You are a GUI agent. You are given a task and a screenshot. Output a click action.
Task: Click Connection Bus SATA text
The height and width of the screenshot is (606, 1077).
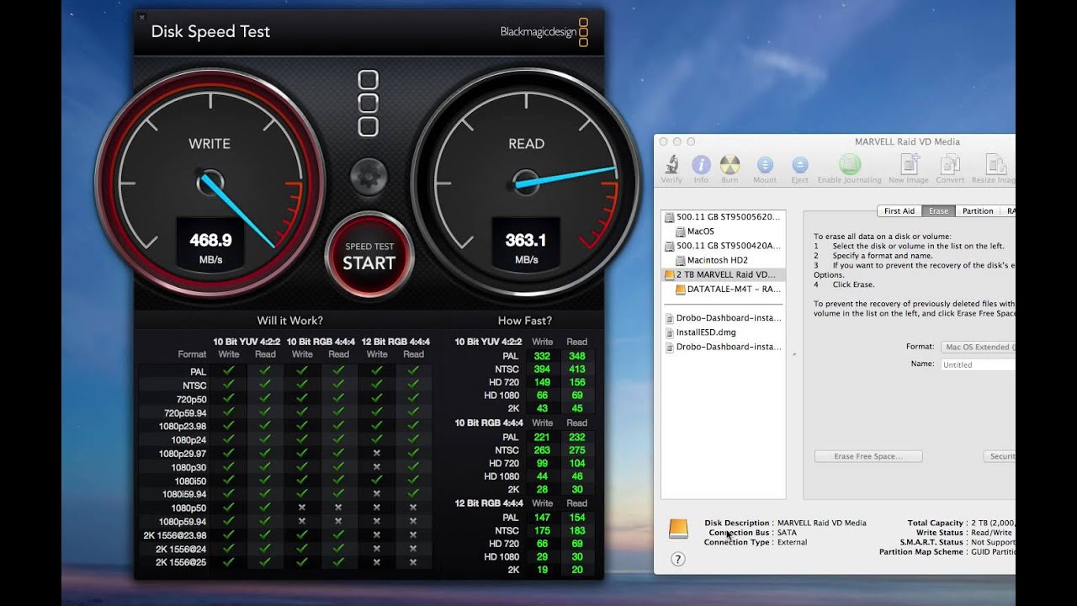pyautogui.click(x=752, y=533)
